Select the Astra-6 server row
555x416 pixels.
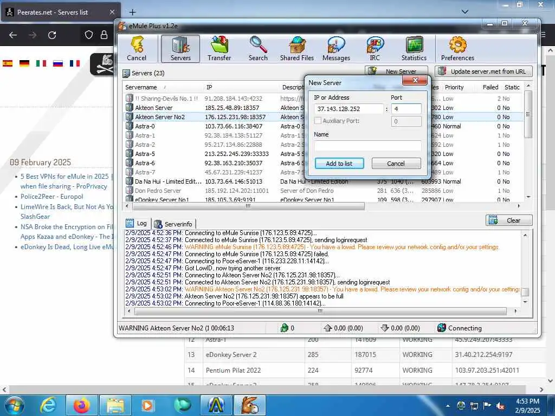click(x=323, y=162)
